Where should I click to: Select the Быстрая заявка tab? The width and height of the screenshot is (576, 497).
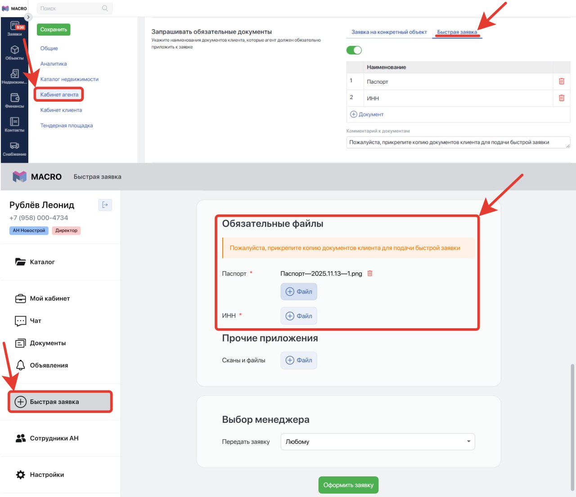coord(457,32)
